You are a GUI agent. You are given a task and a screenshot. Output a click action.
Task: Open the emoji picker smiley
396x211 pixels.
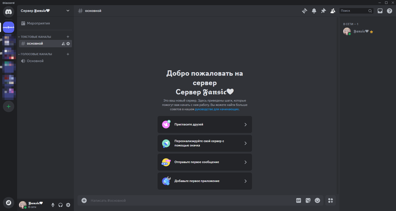[317, 200]
